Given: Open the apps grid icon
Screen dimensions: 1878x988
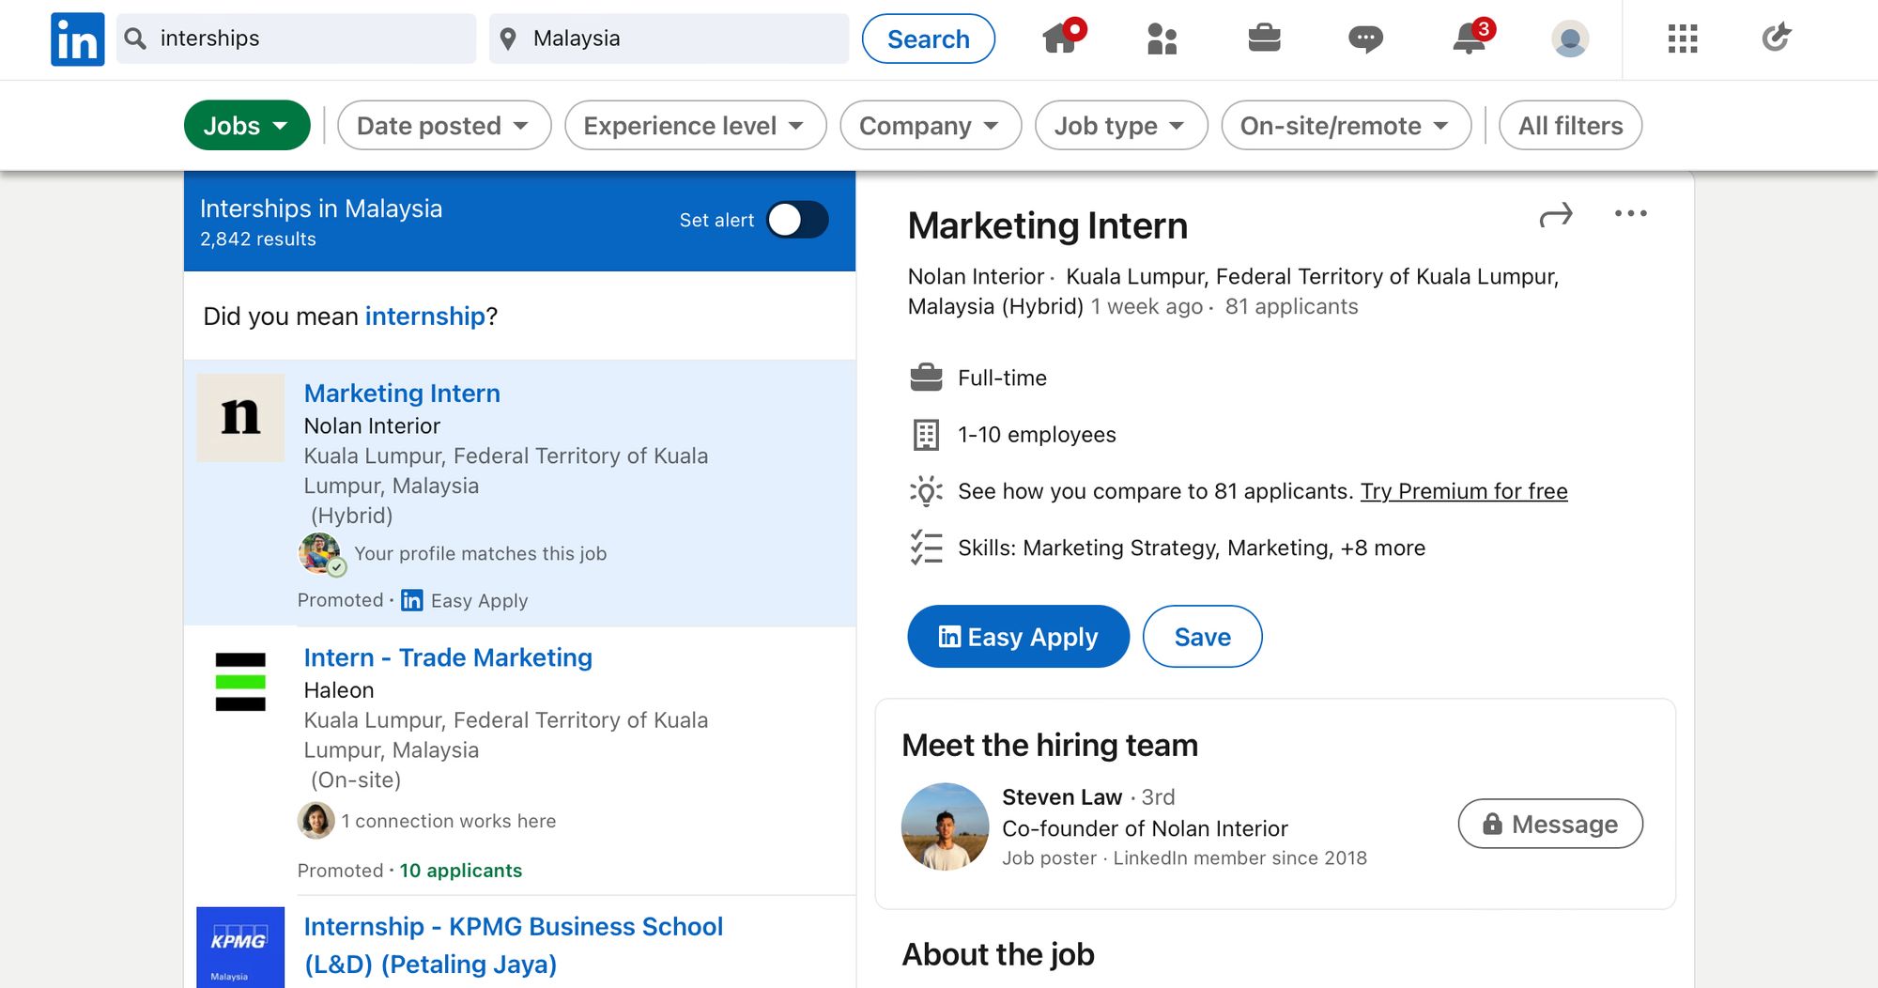Looking at the screenshot, I should pyautogui.click(x=1683, y=39).
